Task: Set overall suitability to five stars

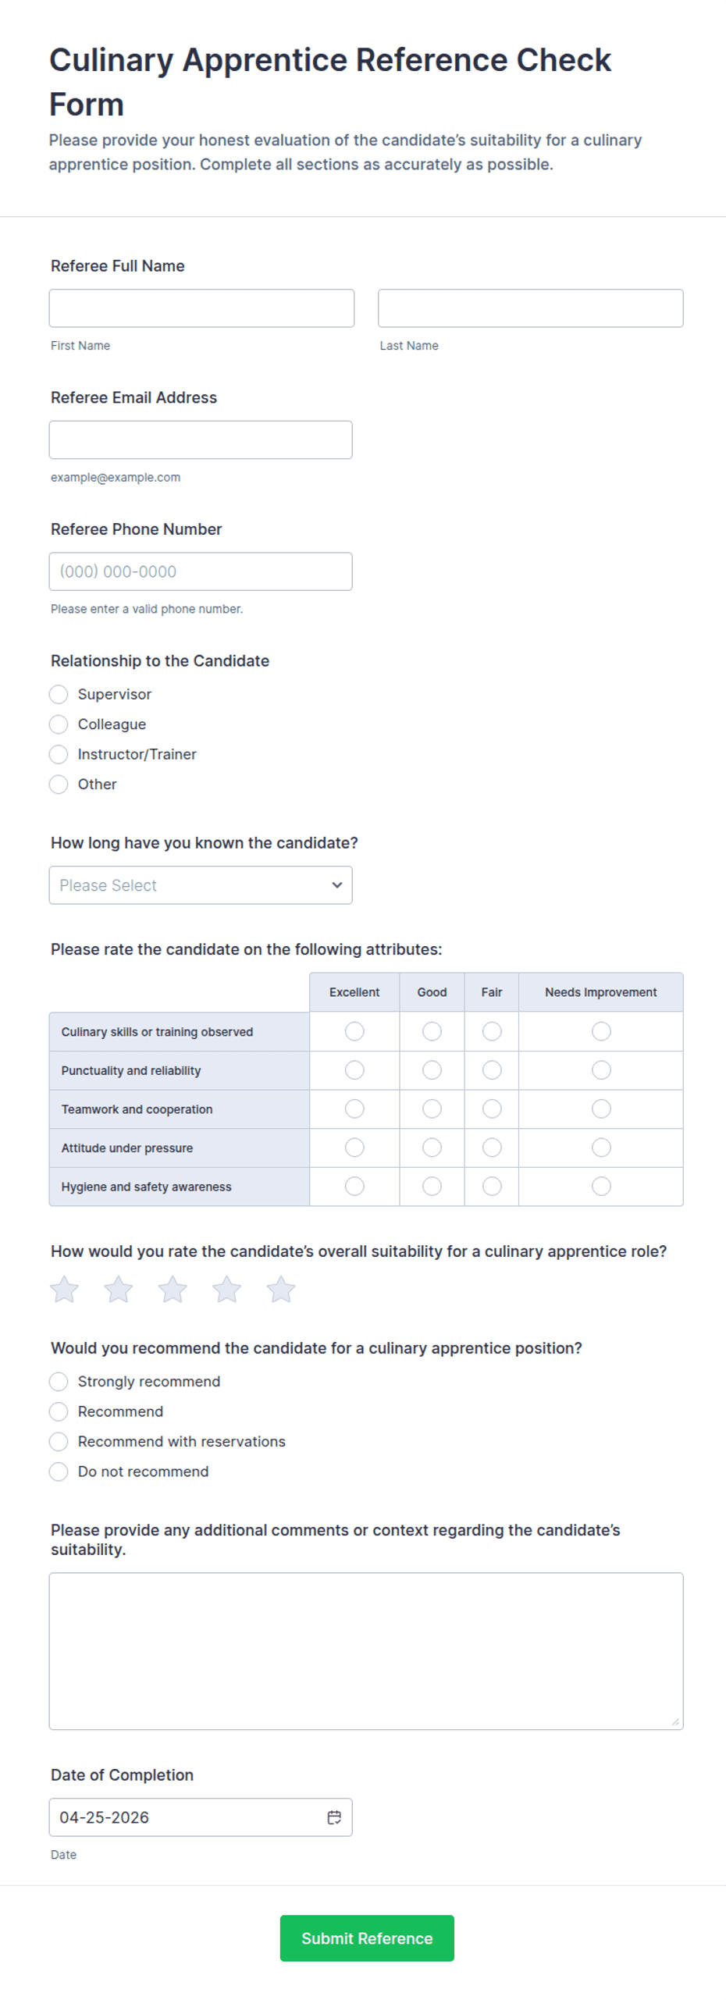Action: click(280, 1289)
